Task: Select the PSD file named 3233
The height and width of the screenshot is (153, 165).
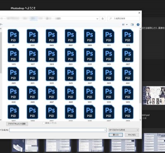Action: tap(52, 75)
